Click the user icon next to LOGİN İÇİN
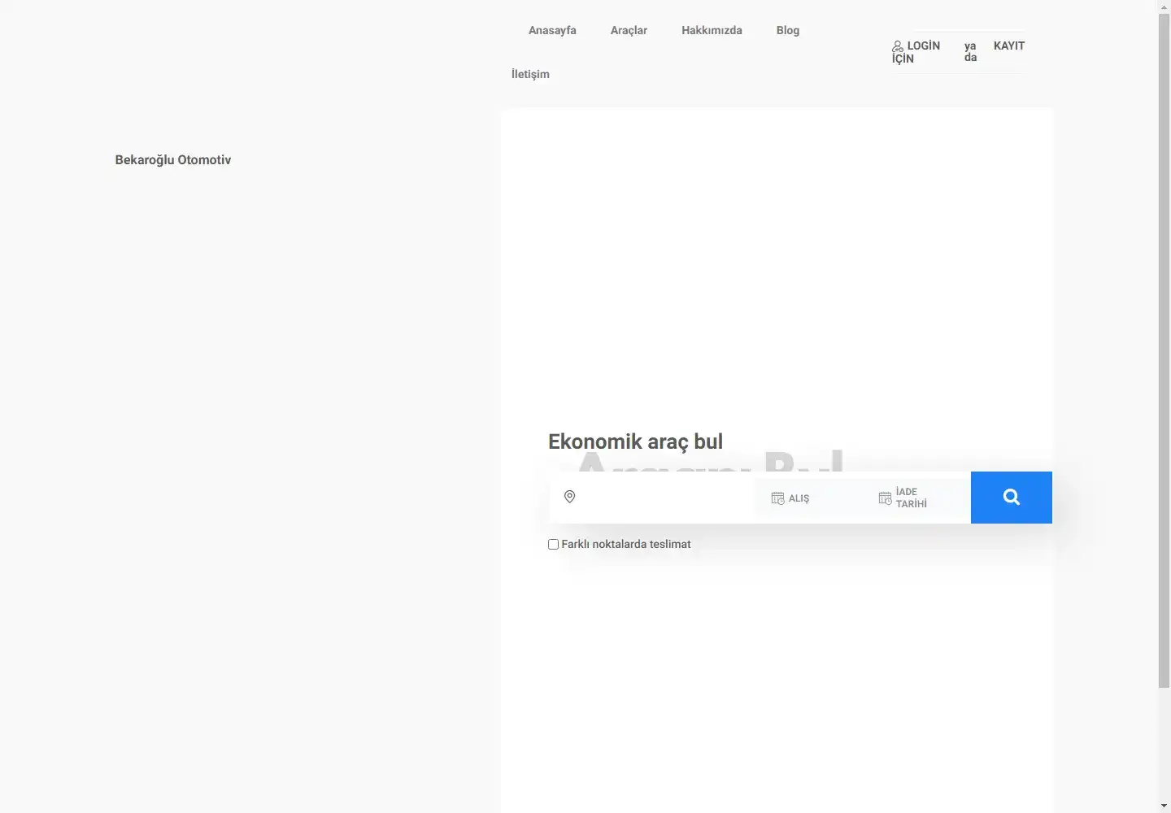This screenshot has width=1171, height=813. click(898, 46)
